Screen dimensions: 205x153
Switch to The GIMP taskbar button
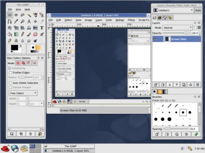point(69,146)
